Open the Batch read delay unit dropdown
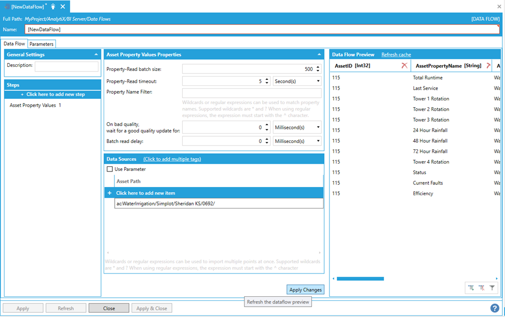505x317 pixels. pos(297,141)
